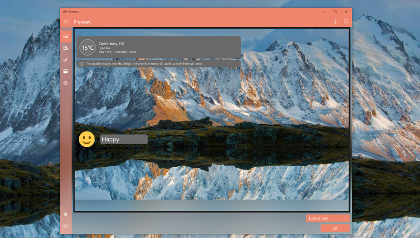The height and width of the screenshot is (238, 420).
Task: Click the star favorites icon
Action: (x=66, y=214)
